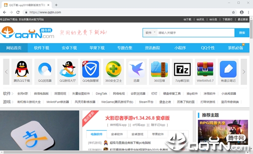This screenshot has height=154, width=253.
Task: Click the 下载排行 top bar link
Action: [227, 19]
